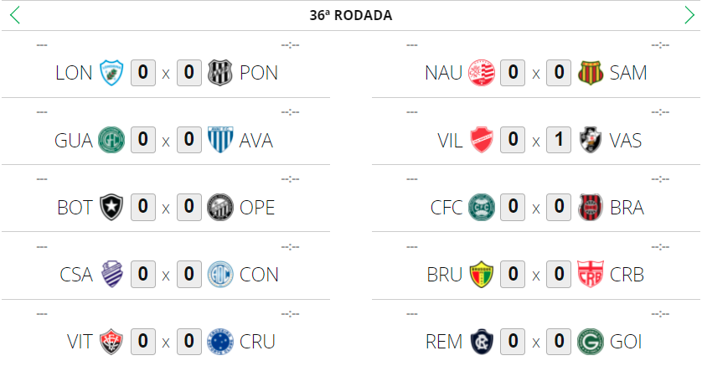The image size is (702, 366).
Task: Click the Sampaio Corrêa striped crest
Action: (591, 73)
